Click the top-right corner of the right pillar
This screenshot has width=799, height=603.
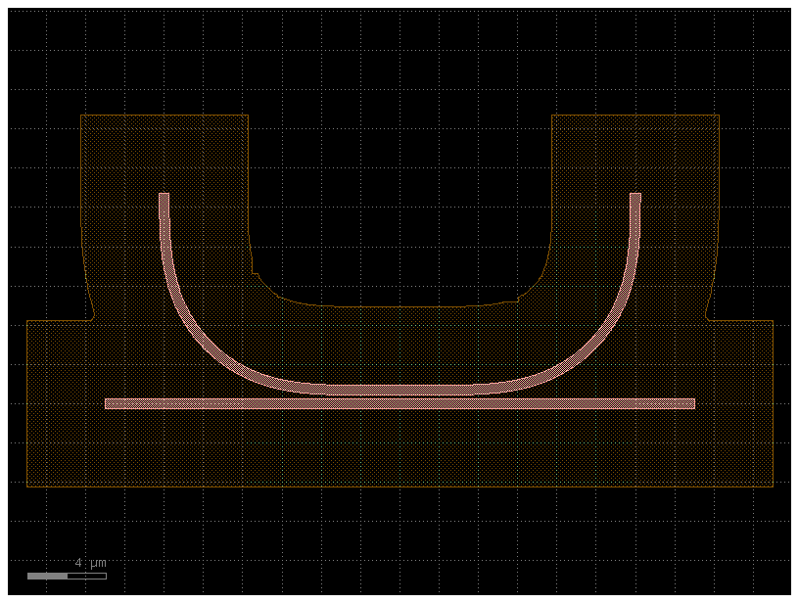(719, 116)
